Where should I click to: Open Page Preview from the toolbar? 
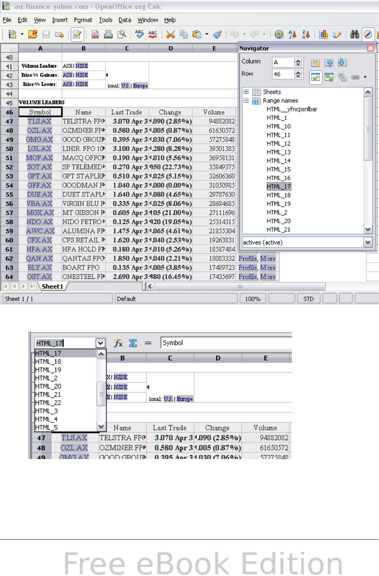pyautogui.click(x=121, y=34)
